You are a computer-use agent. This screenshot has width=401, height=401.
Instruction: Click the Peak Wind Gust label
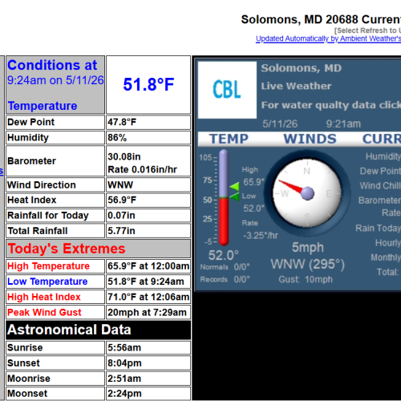pos(44,312)
